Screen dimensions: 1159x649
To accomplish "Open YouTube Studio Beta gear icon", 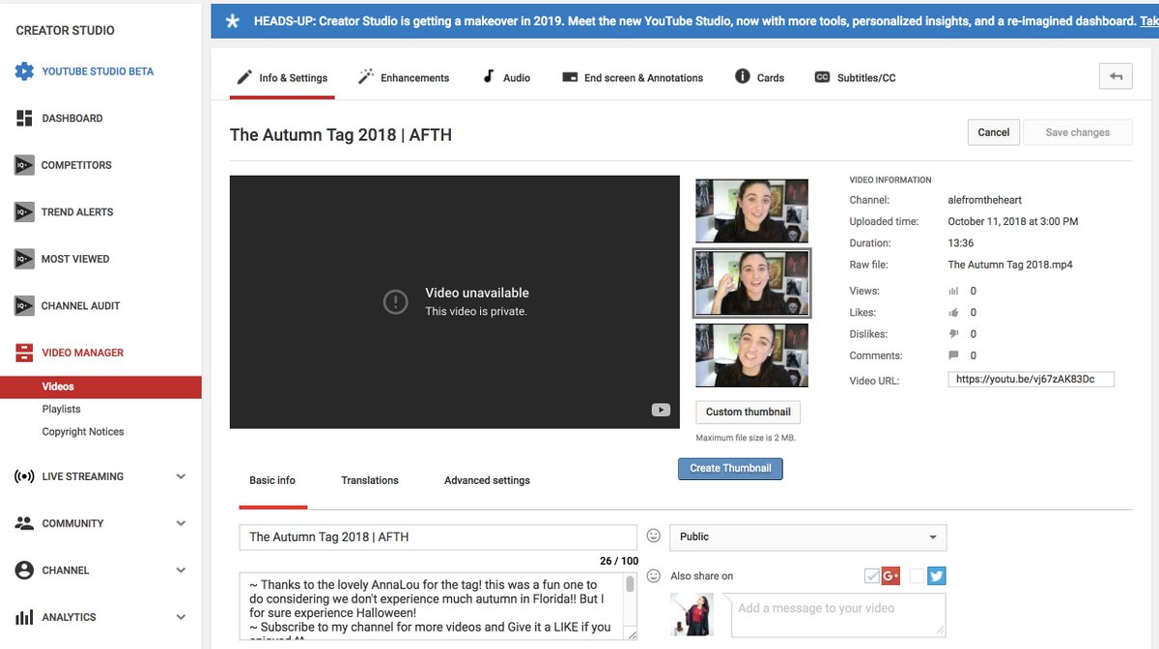I will tap(24, 71).
